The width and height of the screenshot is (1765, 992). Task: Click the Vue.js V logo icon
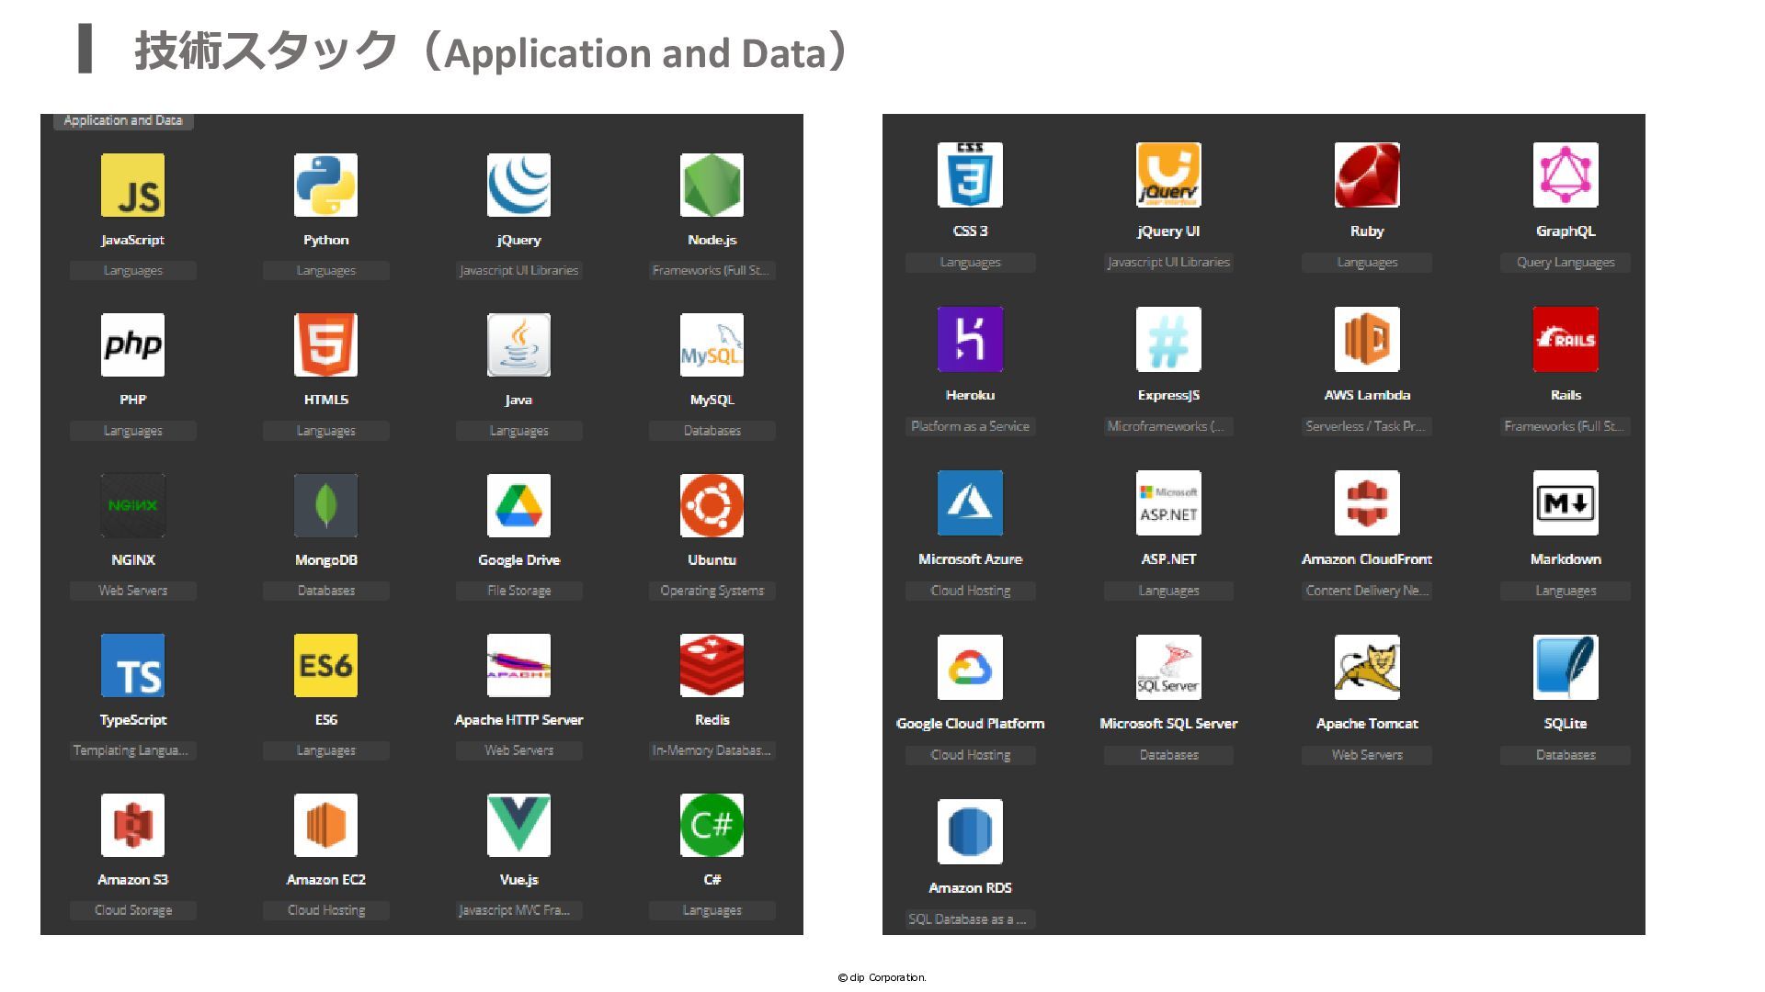pos(518,825)
